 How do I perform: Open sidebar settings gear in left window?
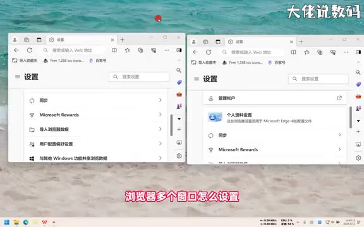coord(179,156)
